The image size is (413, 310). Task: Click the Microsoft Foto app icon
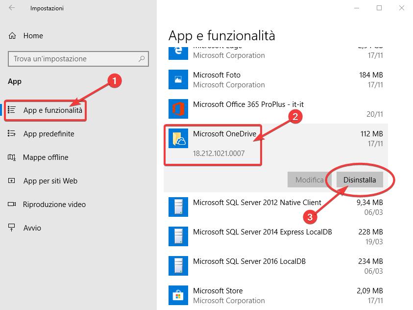point(178,79)
